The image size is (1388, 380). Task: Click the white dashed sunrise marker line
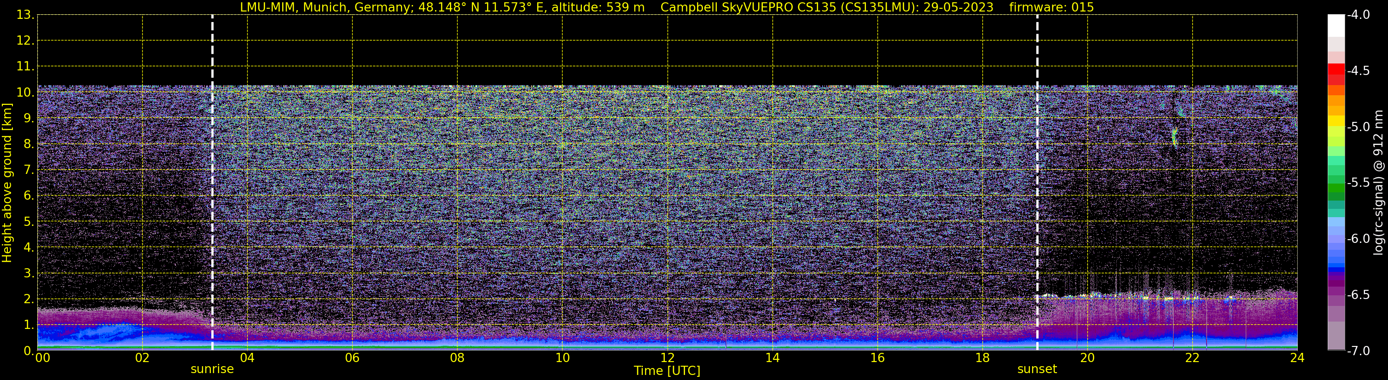point(212,183)
